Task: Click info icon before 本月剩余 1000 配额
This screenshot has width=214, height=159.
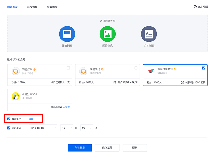Action: point(182,82)
